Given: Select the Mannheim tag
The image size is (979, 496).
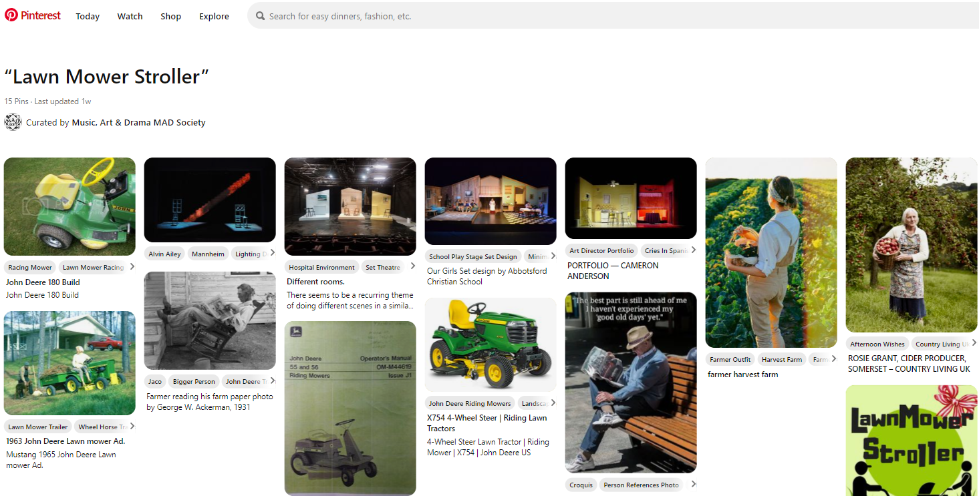Looking at the screenshot, I should (208, 254).
